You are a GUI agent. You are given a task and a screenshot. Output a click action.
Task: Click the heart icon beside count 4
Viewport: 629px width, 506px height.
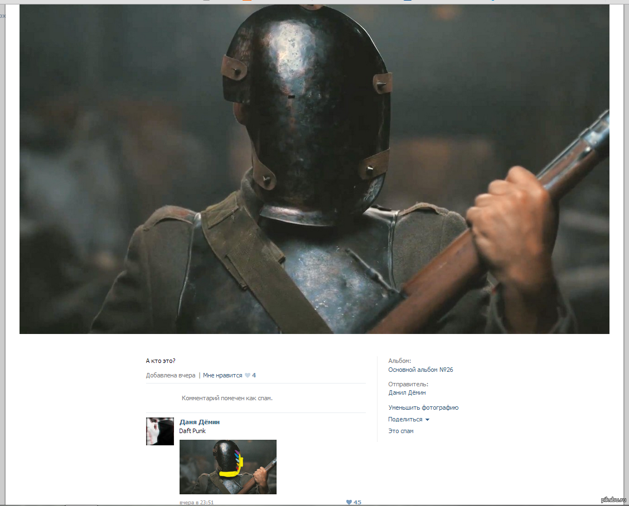[x=248, y=376]
